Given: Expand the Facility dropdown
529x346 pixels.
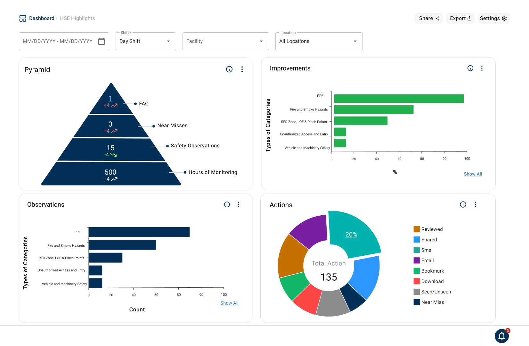Looking at the screenshot, I should [x=226, y=41].
